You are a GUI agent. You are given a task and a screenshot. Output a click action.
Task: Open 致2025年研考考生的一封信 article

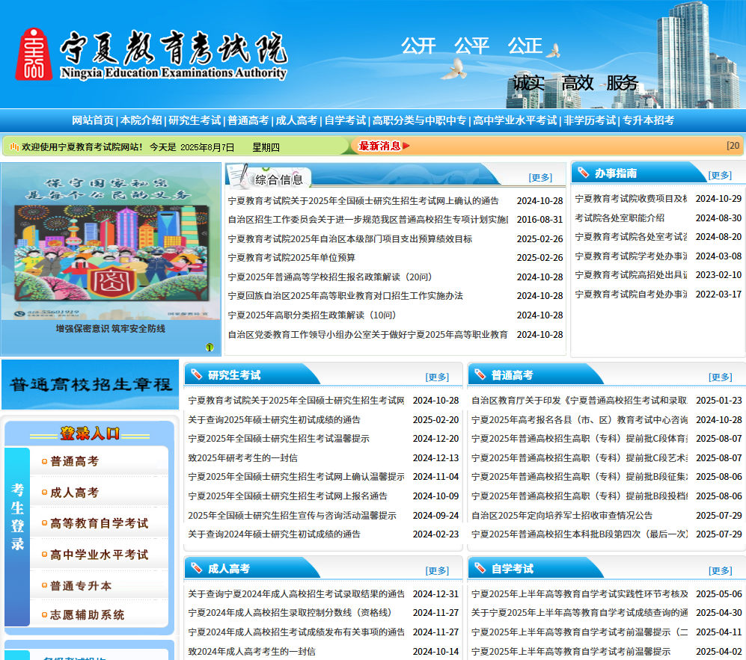242,457
